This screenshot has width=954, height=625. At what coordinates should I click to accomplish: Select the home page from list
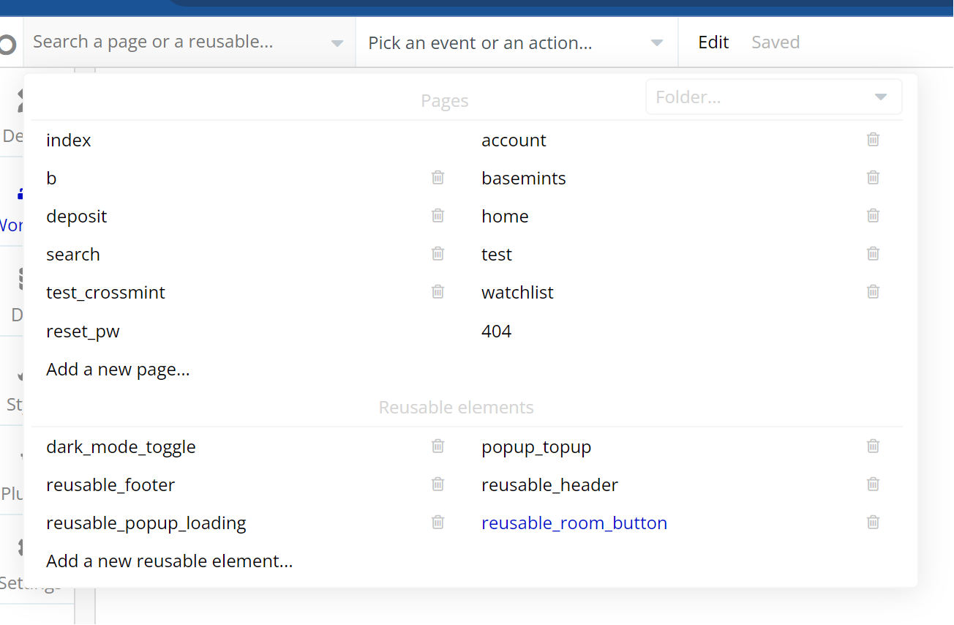(505, 217)
